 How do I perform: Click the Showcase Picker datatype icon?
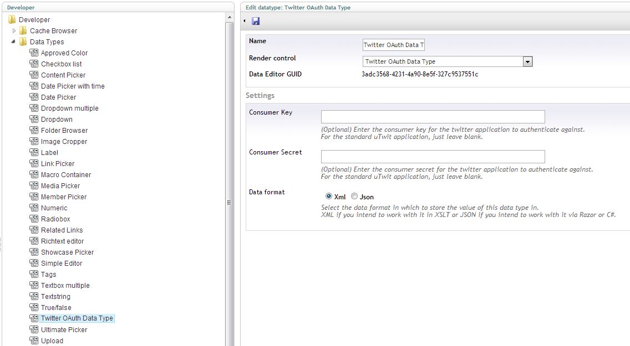(x=34, y=252)
